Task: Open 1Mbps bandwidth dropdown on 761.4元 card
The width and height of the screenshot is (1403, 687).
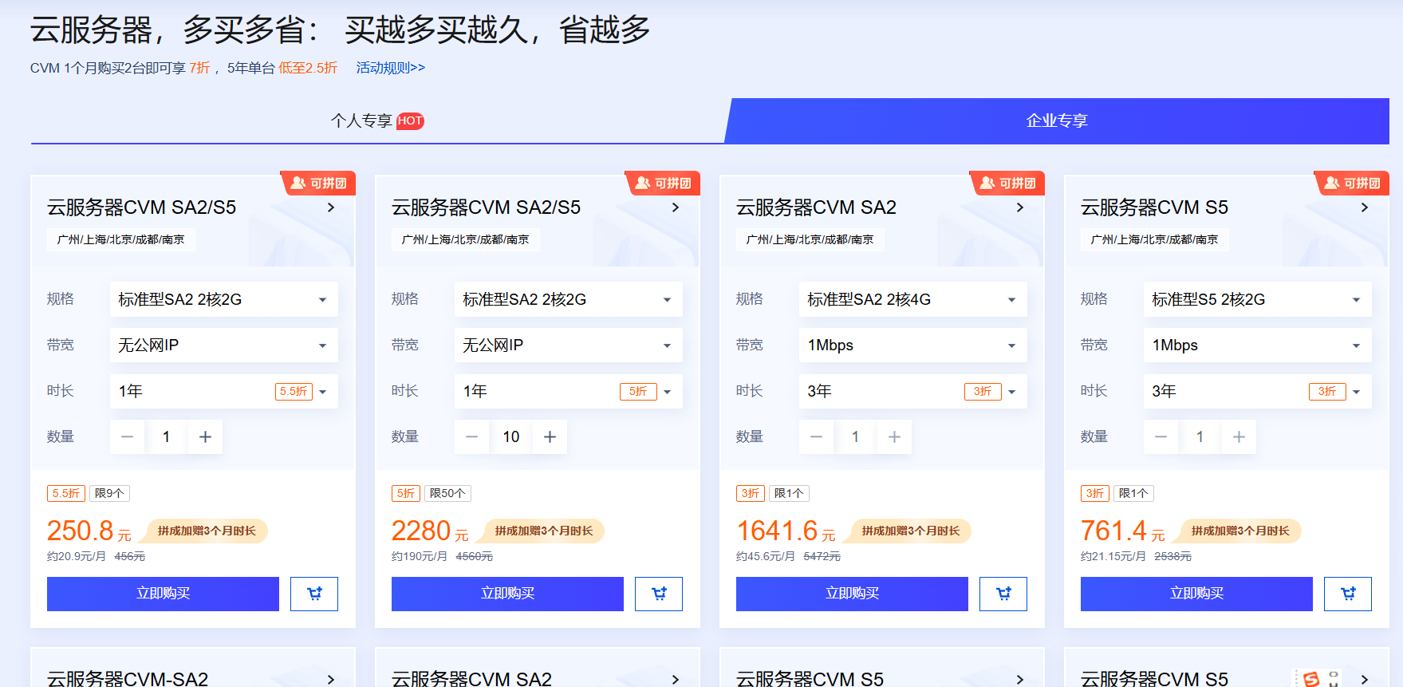Action: click(1258, 345)
